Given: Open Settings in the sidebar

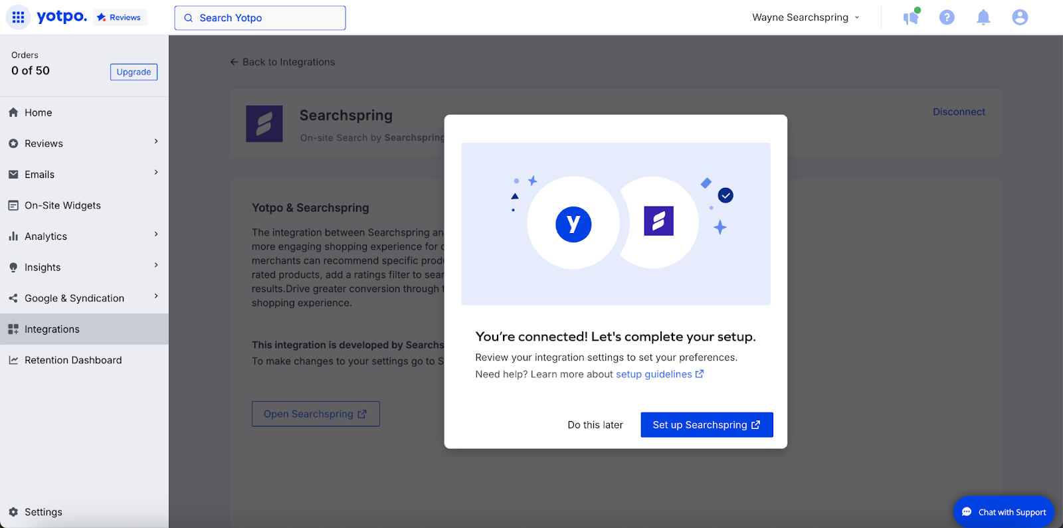Looking at the screenshot, I should click(x=84, y=512).
